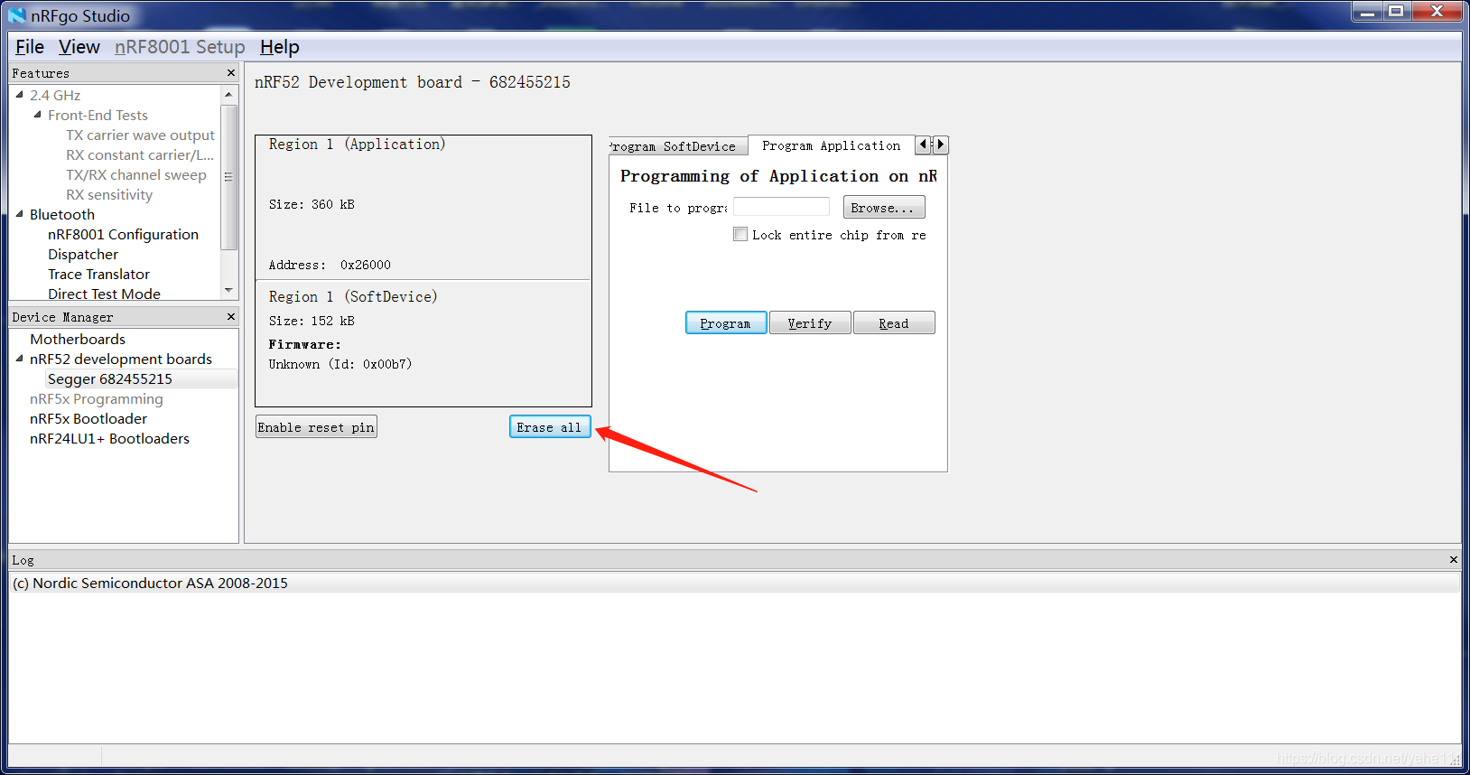Click the Nordic Semiconductor copyright log line
The height and width of the screenshot is (775, 1470).
click(x=151, y=583)
